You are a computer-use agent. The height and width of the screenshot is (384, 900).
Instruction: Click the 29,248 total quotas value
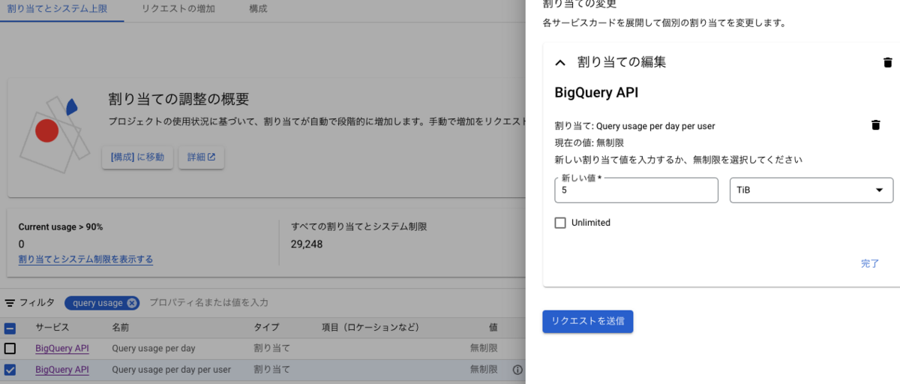[x=307, y=244]
